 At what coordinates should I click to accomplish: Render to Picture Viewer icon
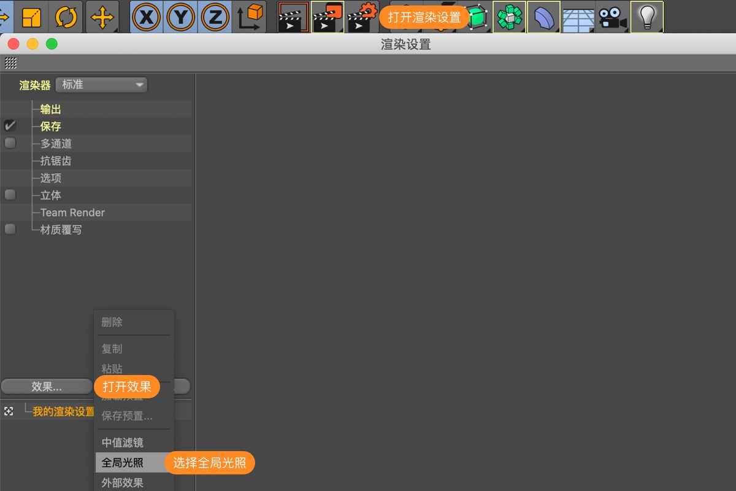point(328,17)
